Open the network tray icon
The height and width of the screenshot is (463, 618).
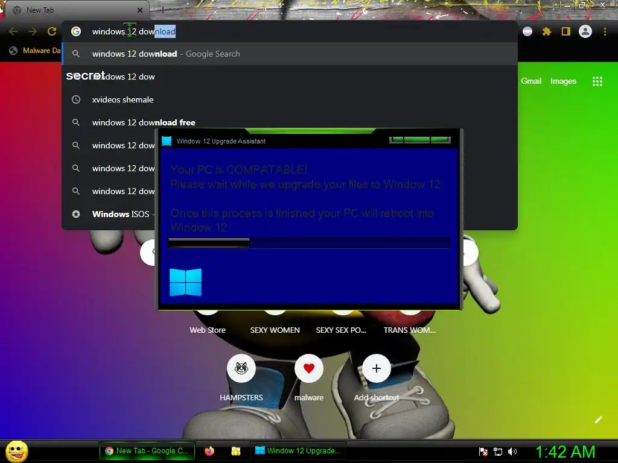(x=498, y=452)
